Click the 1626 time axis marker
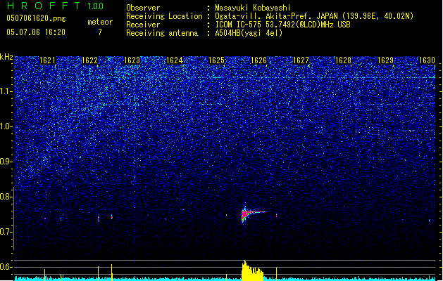Image resolution: width=443 pixels, height=281 pixels. click(258, 60)
